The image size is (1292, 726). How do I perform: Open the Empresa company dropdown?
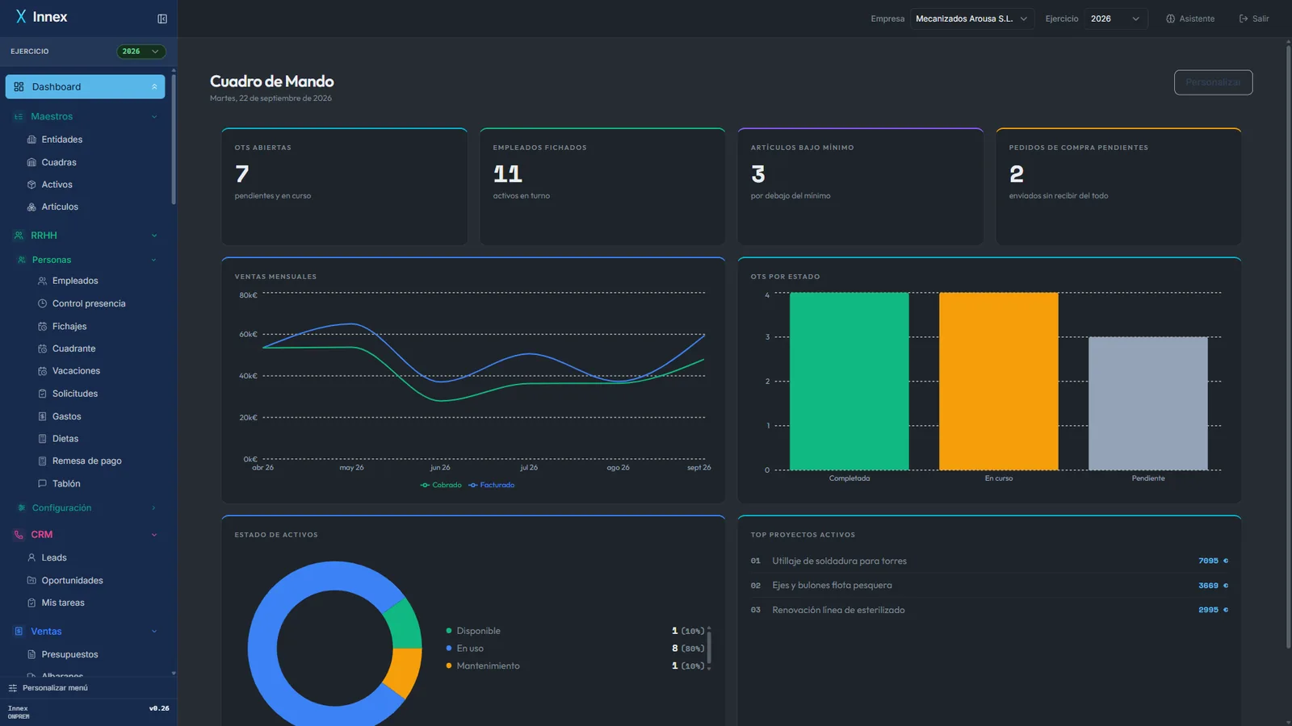click(x=972, y=19)
